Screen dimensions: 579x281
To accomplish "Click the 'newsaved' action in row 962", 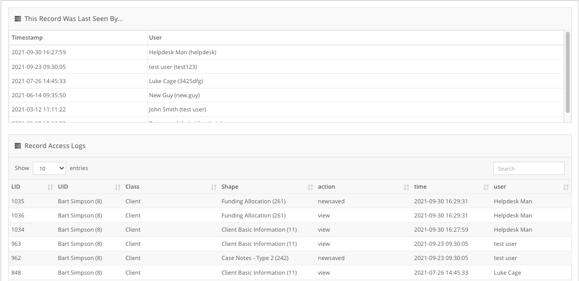I will [331, 258].
